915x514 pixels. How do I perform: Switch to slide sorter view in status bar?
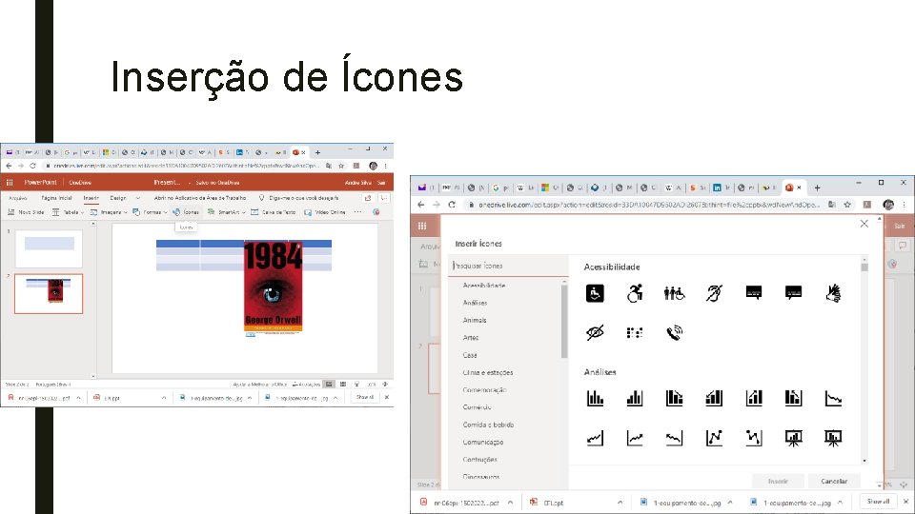343,384
